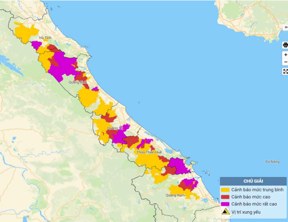Screen dimensions: 288x222
Task: Select the red high-warning swatch in legend
Action: coord(225,197)
